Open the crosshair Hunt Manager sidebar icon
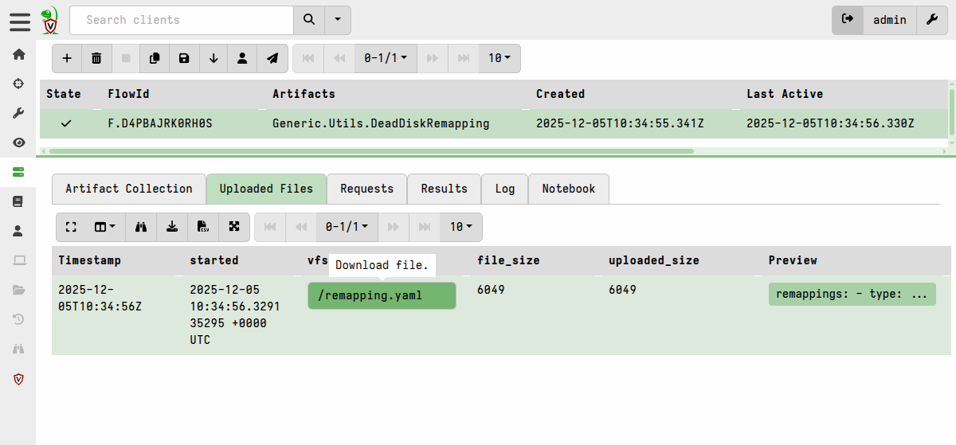Viewport: 956px width, 445px height. pos(18,84)
